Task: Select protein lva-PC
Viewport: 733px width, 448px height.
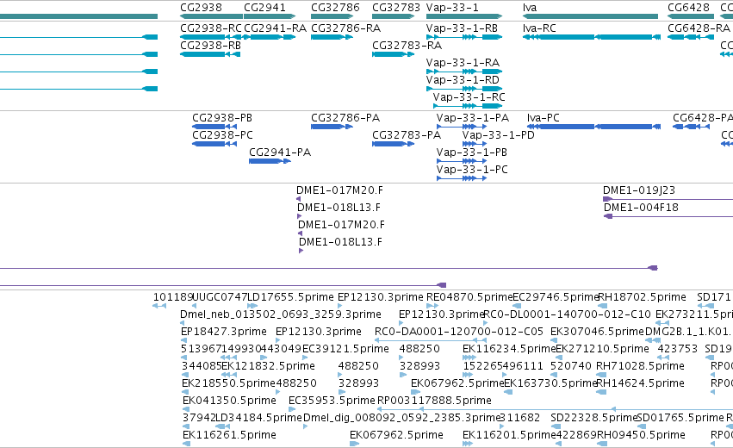Action: coord(544,118)
